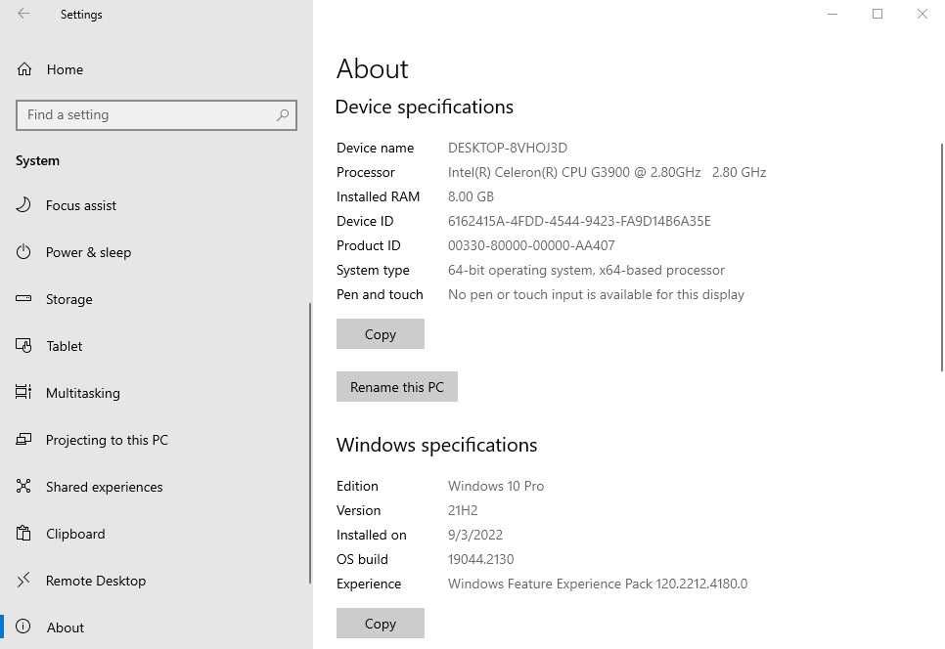The width and height of the screenshot is (945, 649).
Task: Click the search magnifier icon
Action: click(x=283, y=114)
